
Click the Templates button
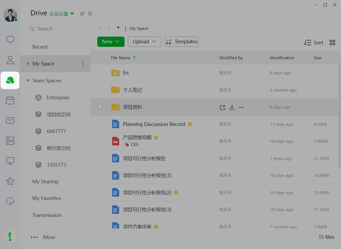(181, 42)
